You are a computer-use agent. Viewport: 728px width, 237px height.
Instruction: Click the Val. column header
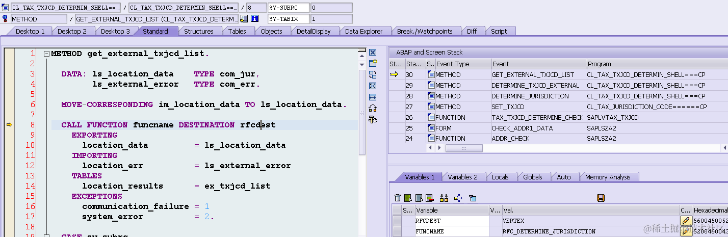pyautogui.click(x=590, y=210)
